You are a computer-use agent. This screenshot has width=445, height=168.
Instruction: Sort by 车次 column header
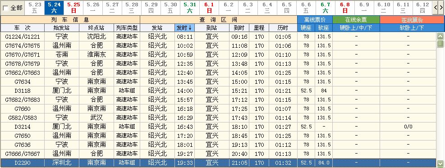(x=23, y=28)
